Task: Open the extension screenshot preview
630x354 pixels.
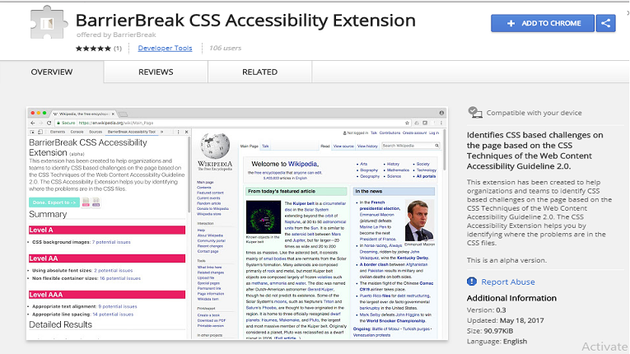Action: click(237, 224)
